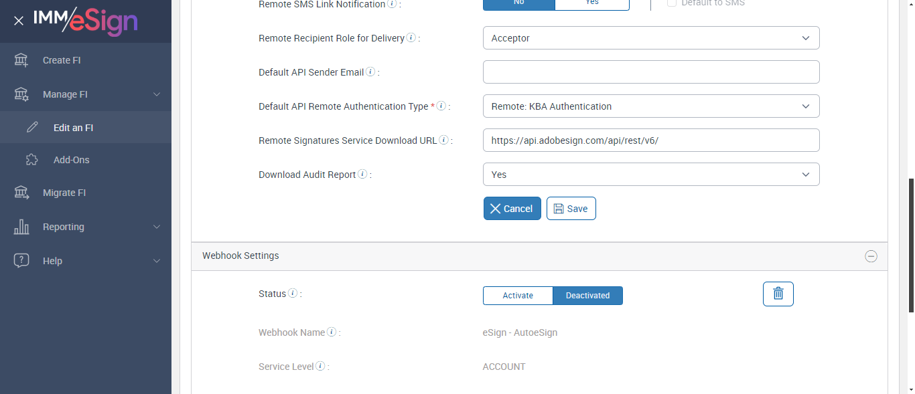Click info icon beside Service Level label
Image resolution: width=915 pixels, height=394 pixels.
(x=320, y=367)
